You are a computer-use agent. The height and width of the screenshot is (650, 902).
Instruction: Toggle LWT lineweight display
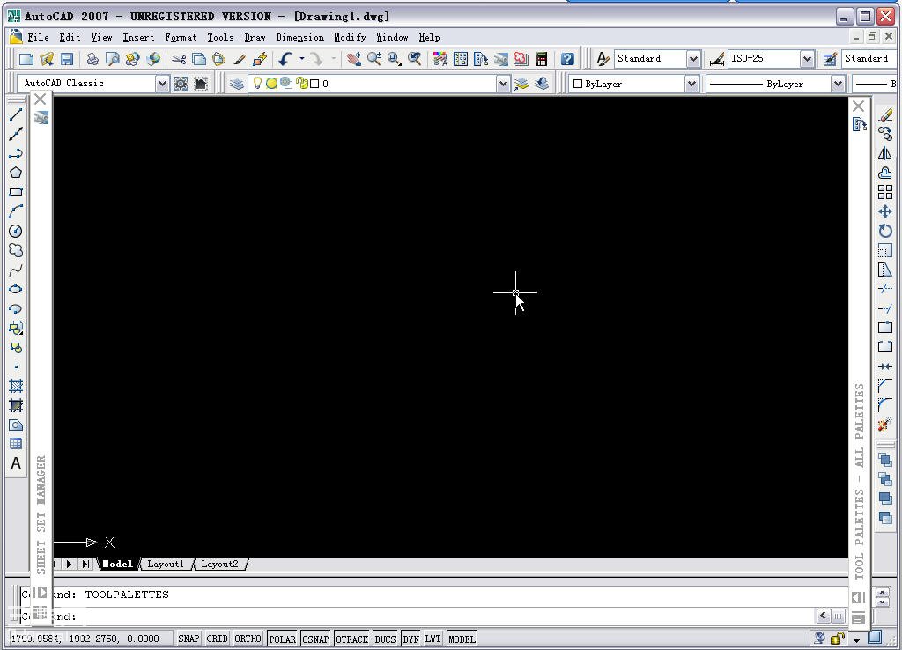433,639
